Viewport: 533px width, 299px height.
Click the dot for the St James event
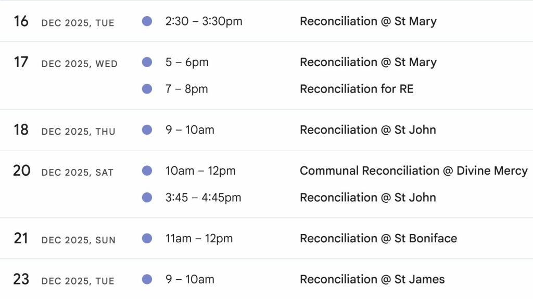[x=147, y=279]
